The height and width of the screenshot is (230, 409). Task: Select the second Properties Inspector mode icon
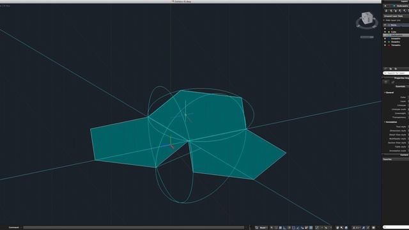(x=393, y=82)
